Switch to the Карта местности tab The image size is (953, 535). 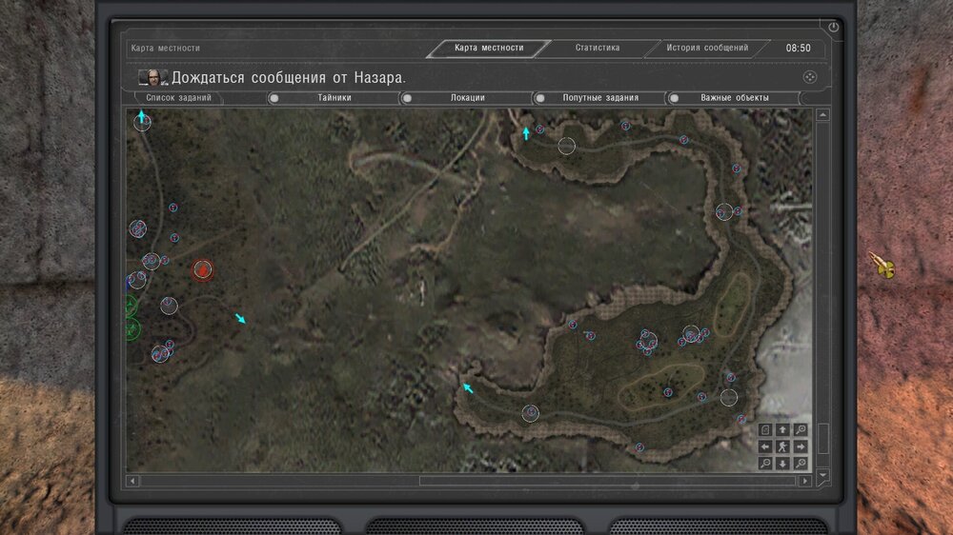coord(489,48)
